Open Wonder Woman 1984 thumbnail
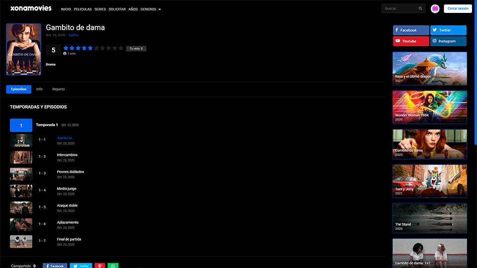The height and width of the screenshot is (268, 477). [x=429, y=107]
